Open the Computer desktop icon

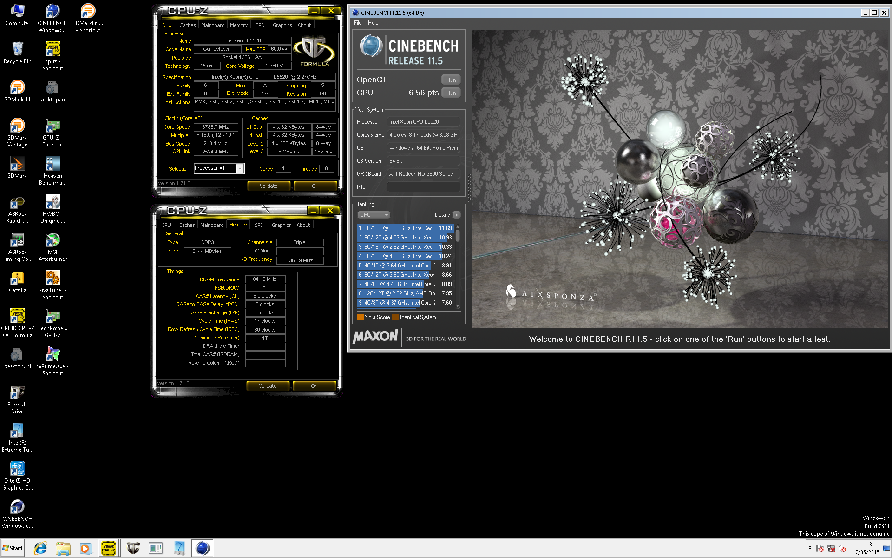[18, 15]
